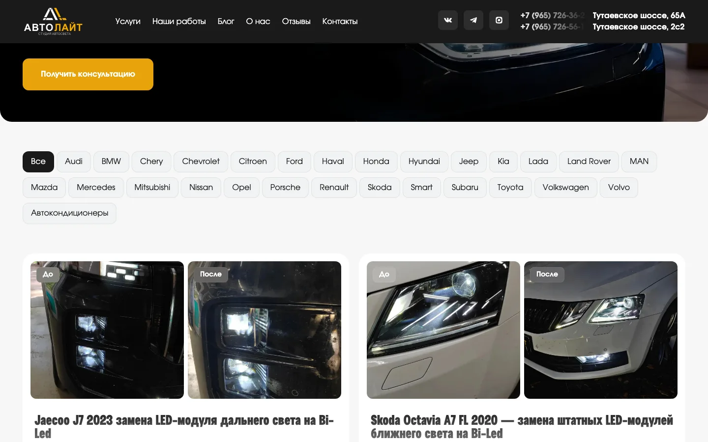Click the Тутаевское шоссе, 65А address

click(639, 15)
